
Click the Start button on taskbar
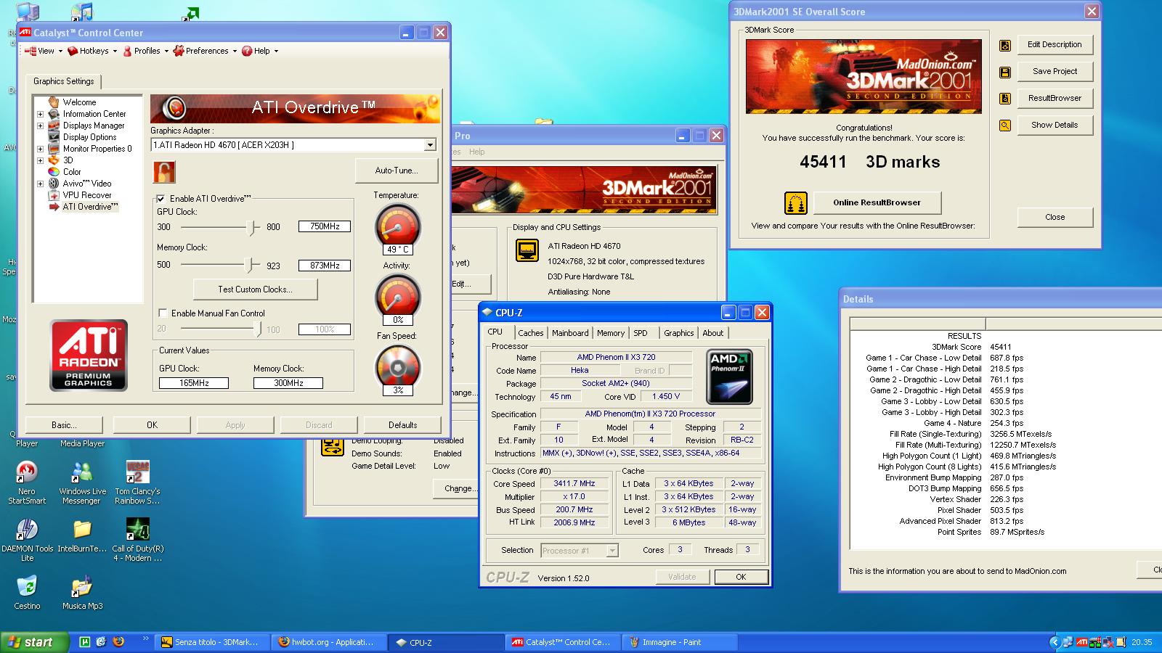(x=35, y=642)
